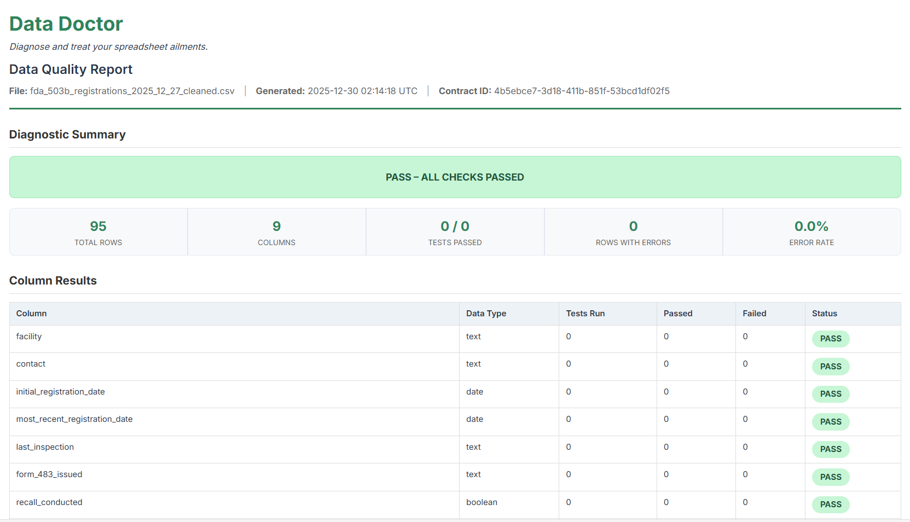Click the PASS badge for recall_conducted
910x522 pixels.
click(x=831, y=504)
